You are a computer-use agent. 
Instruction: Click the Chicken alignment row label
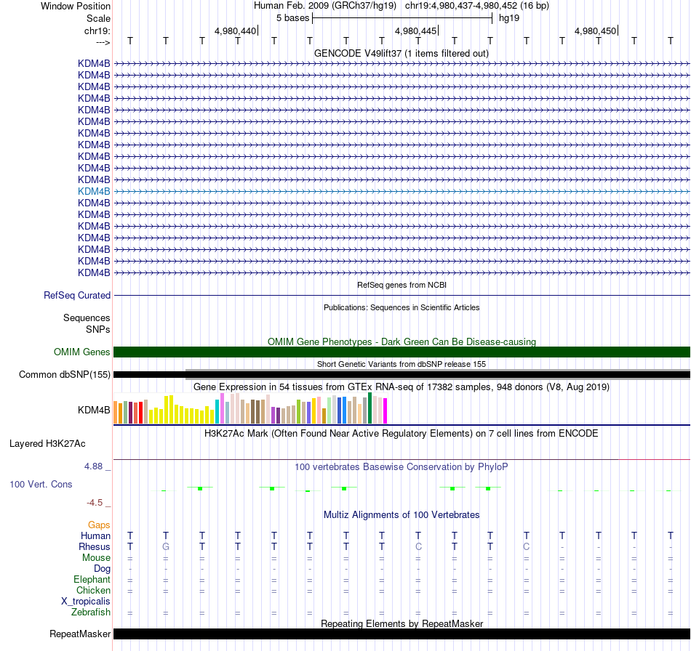coord(93,590)
